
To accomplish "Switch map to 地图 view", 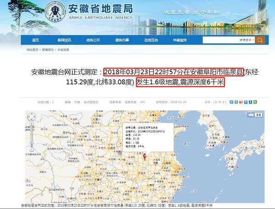I will [x=251, y=115].
